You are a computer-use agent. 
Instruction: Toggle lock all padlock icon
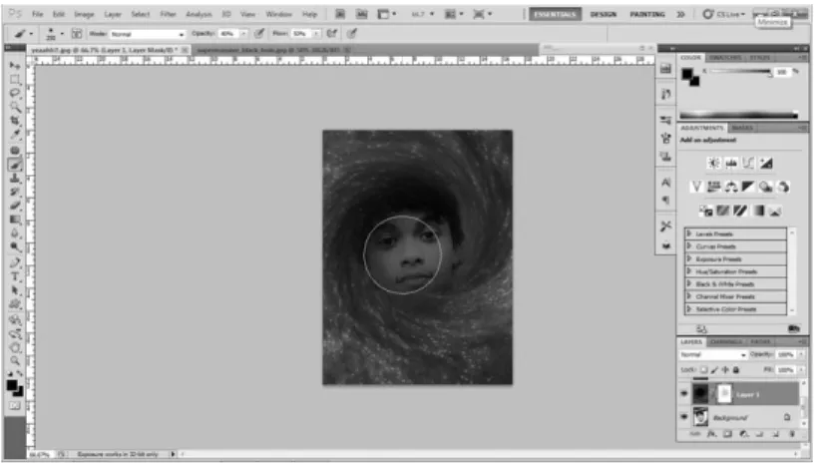click(736, 369)
